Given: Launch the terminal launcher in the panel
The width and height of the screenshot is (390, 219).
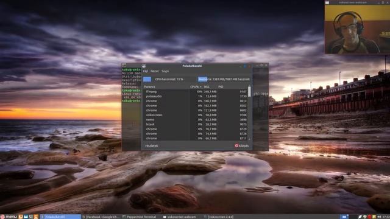Looking at the screenshot, I should [x=31, y=217].
